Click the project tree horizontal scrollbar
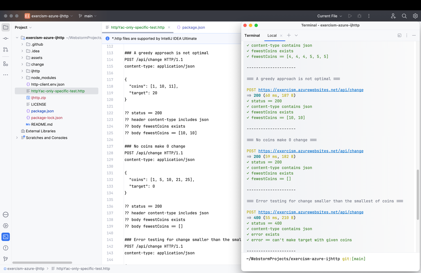The width and height of the screenshot is (421, 273). tap(42, 262)
